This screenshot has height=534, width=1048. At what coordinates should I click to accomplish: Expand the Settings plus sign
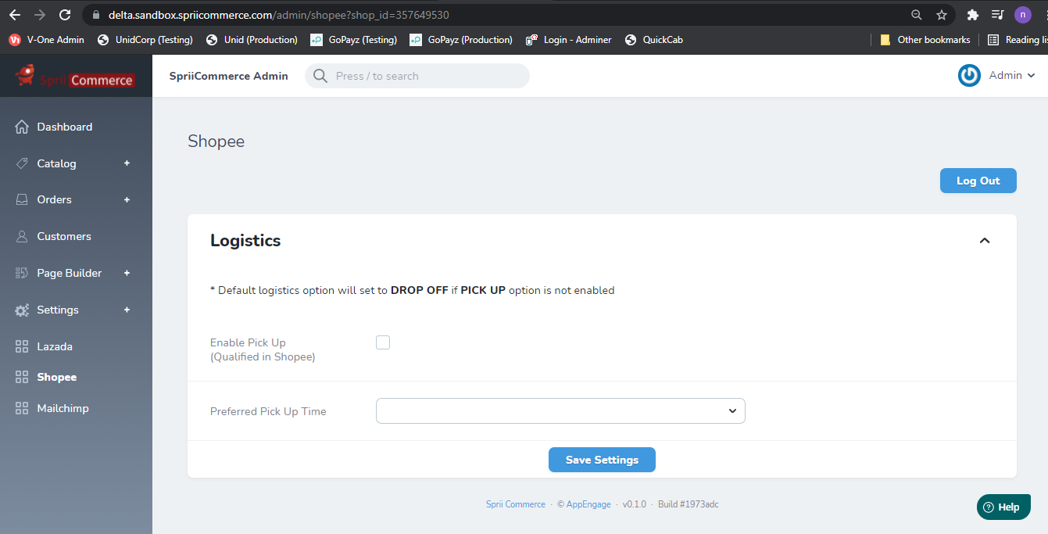click(127, 310)
